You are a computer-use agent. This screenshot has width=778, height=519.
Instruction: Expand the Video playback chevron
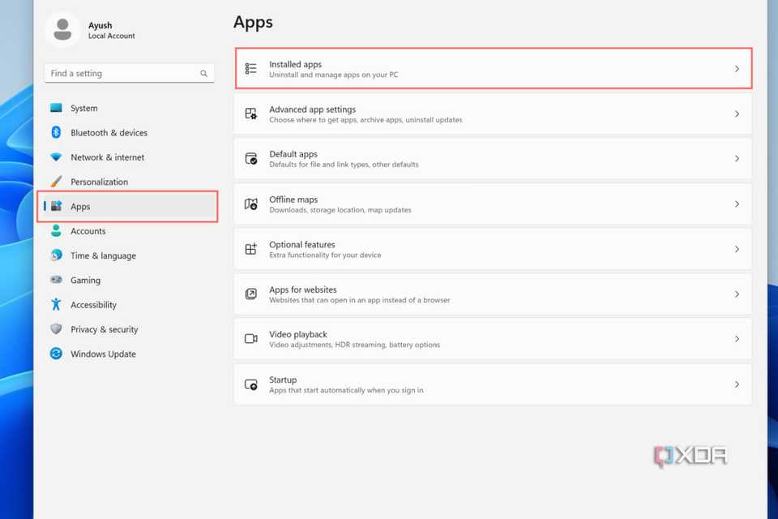coord(737,339)
